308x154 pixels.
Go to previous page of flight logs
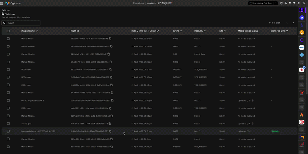287,23
